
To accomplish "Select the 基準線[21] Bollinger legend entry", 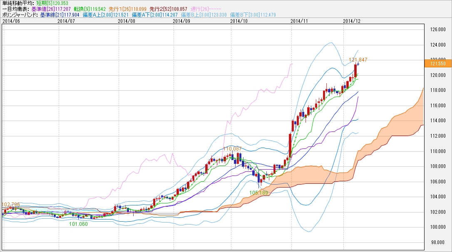I will pos(59,14).
